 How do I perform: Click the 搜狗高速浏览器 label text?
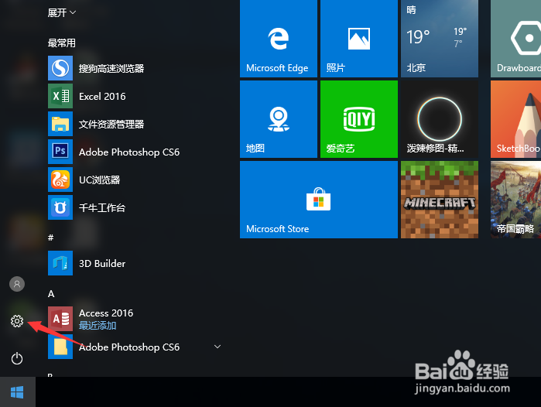(111, 68)
